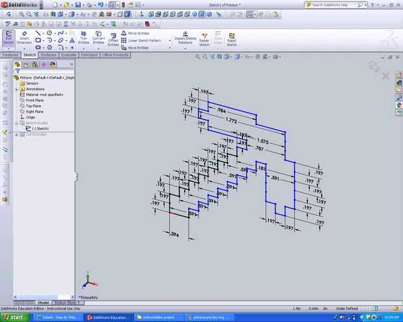Viewport: 403px width, 322px height.
Task: Expand the Annotations tree node
Action: point(17,90)
